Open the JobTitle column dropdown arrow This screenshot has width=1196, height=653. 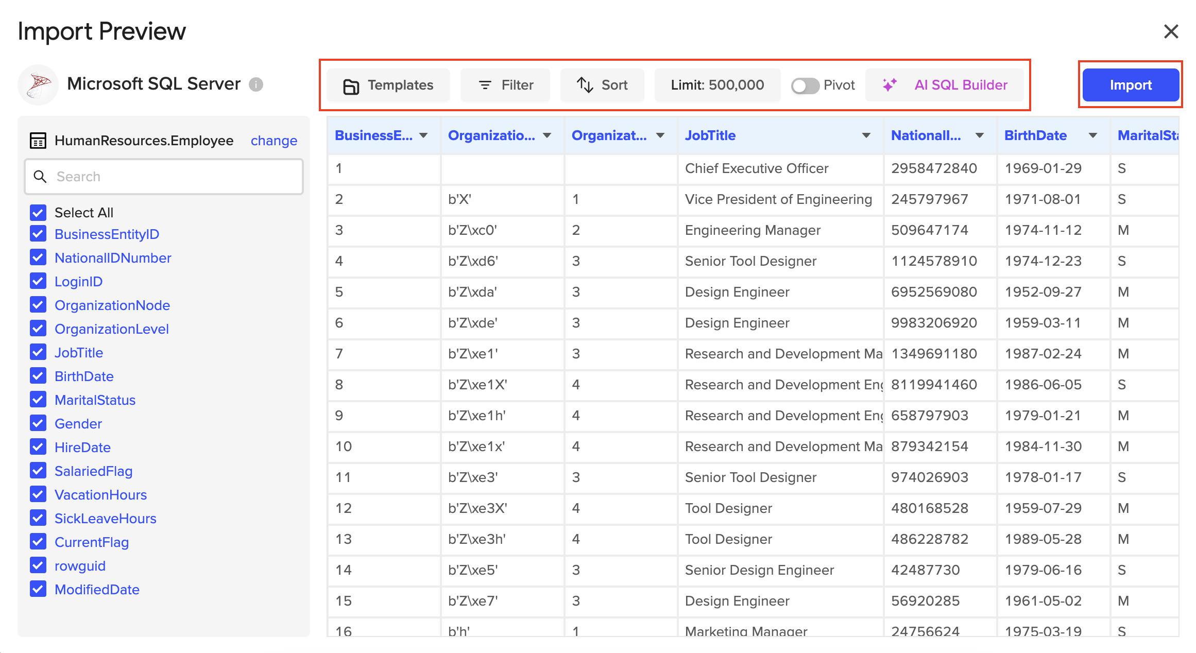click(866, 135)
